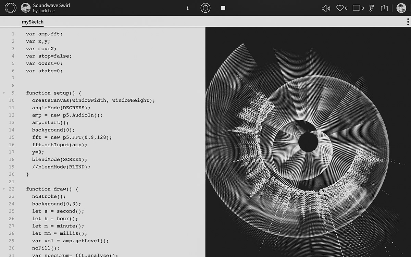Place the cursor on the blendMode(SCREEN) line
Image resolution: width=411 pixels, height=257 pixels.
[x=60, y=159]
